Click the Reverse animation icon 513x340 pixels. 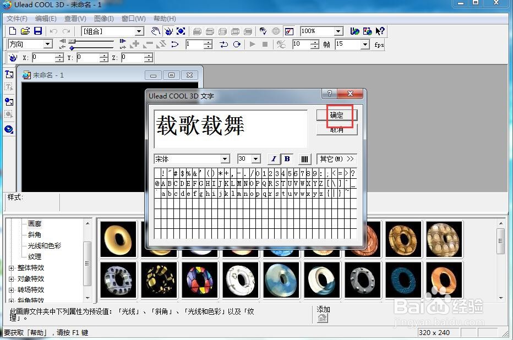pos(161,44)
